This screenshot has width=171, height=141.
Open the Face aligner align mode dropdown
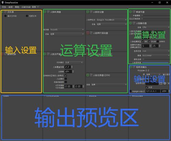pyautogui.click(x=74, y=62)
